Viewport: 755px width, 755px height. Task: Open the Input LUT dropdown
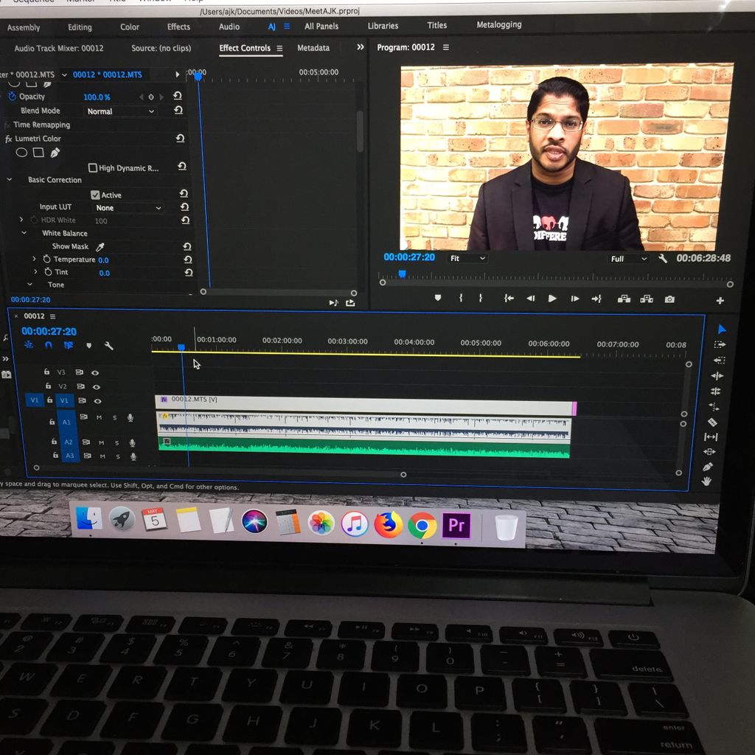coord(128,208)
